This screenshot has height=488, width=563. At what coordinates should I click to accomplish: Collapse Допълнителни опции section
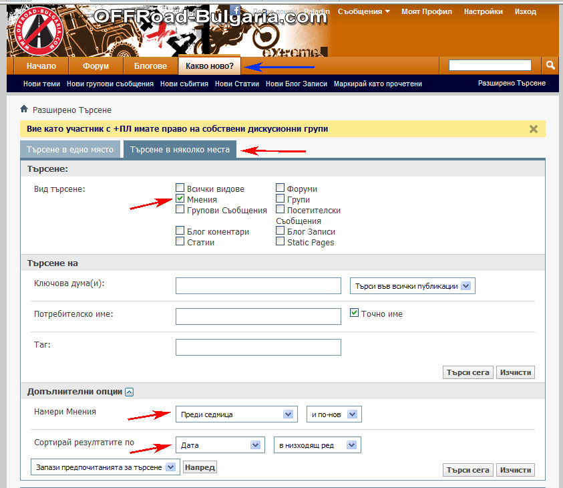[130, 392]
